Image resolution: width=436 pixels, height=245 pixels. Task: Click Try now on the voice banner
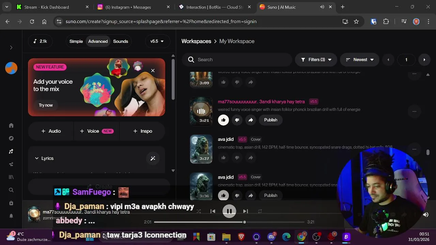click(x=46, y=105)
